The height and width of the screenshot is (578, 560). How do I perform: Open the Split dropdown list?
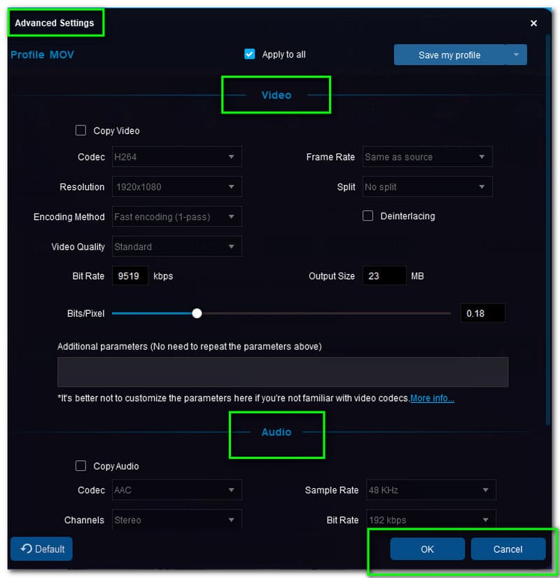point(427,187)
